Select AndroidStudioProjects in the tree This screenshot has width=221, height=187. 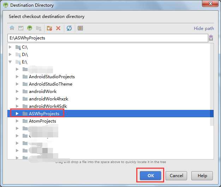52,77
